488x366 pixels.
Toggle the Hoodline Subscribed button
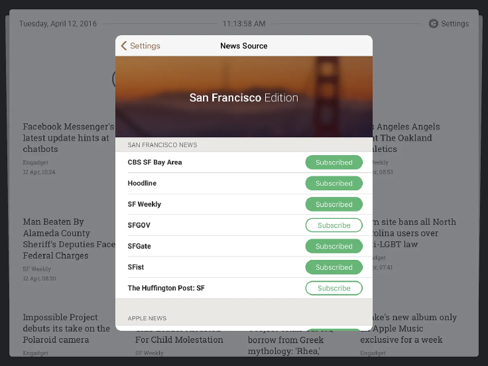click(x=334, y=183)
